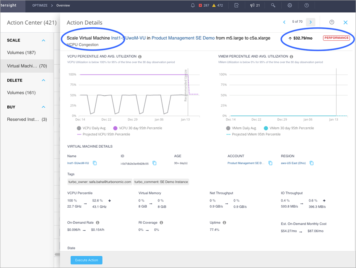Click the Action Center (421) heading

[32, 22]
